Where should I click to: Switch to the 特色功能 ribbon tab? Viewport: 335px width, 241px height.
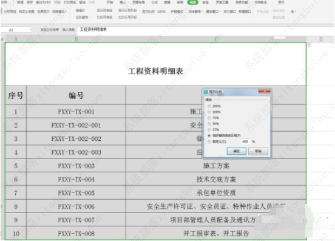click(242, 2)
